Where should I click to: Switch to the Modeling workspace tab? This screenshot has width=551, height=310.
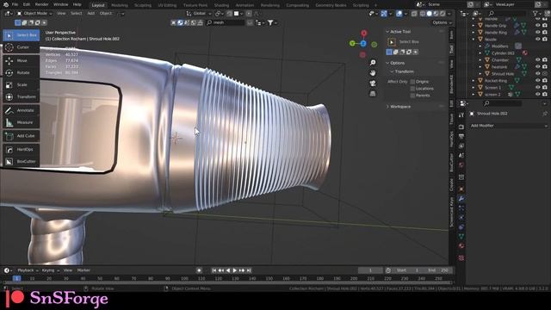pyautogui.click(x=120, y=5)
